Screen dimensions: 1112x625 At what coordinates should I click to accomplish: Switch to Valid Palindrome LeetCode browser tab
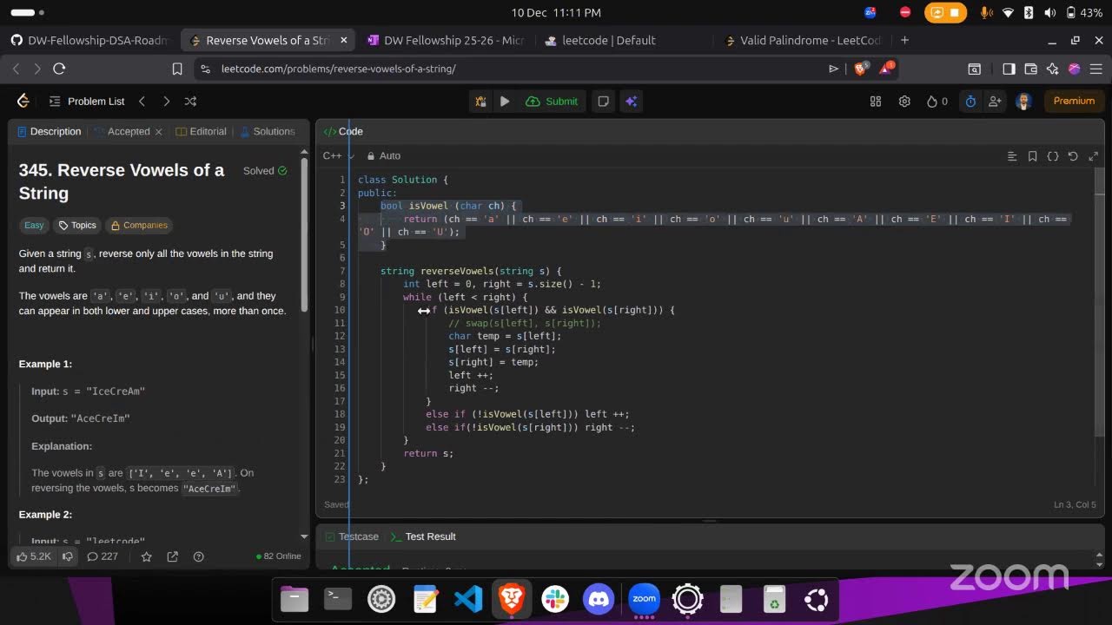pyautogui.click(x=803, y=40)
